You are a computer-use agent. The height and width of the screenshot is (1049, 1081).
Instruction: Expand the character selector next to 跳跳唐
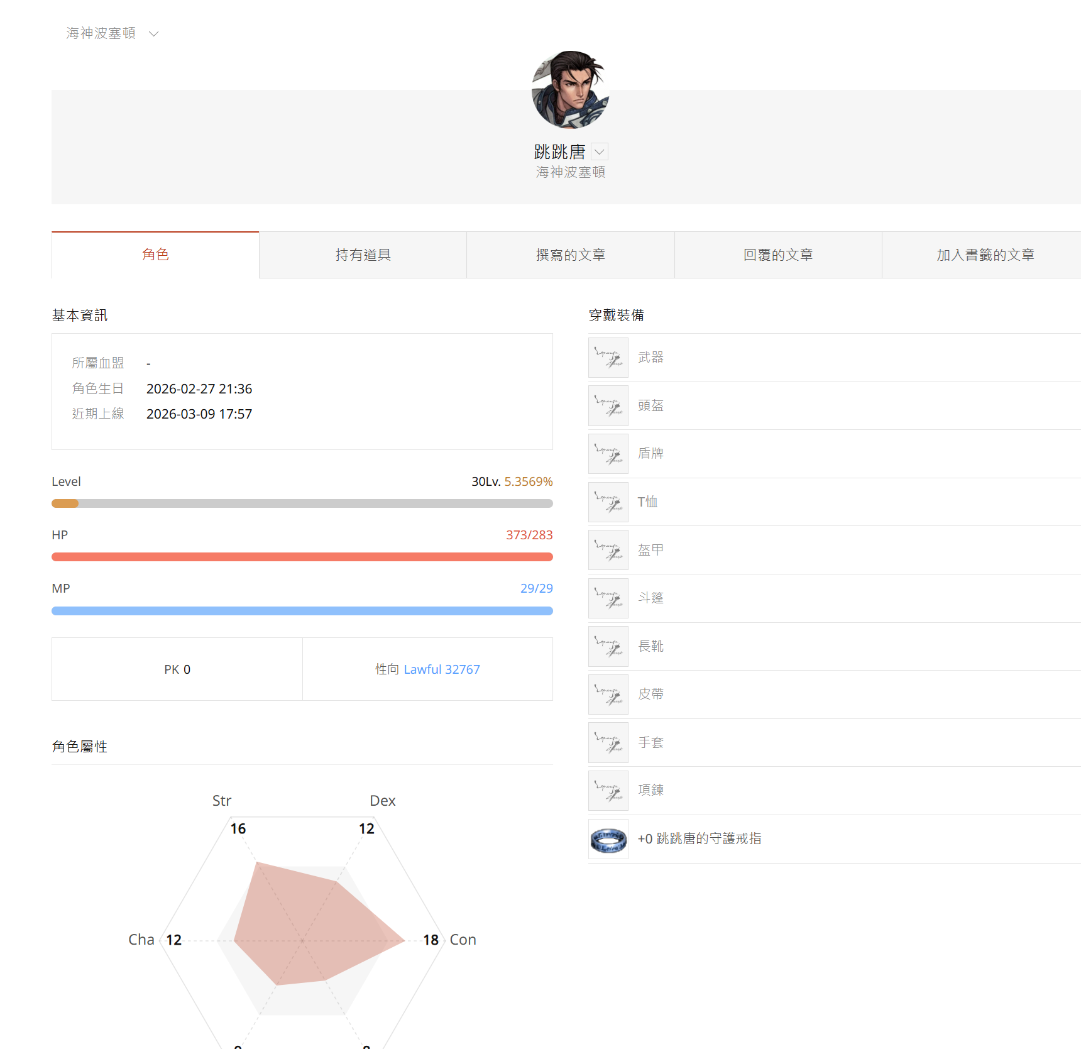(600, 152)
